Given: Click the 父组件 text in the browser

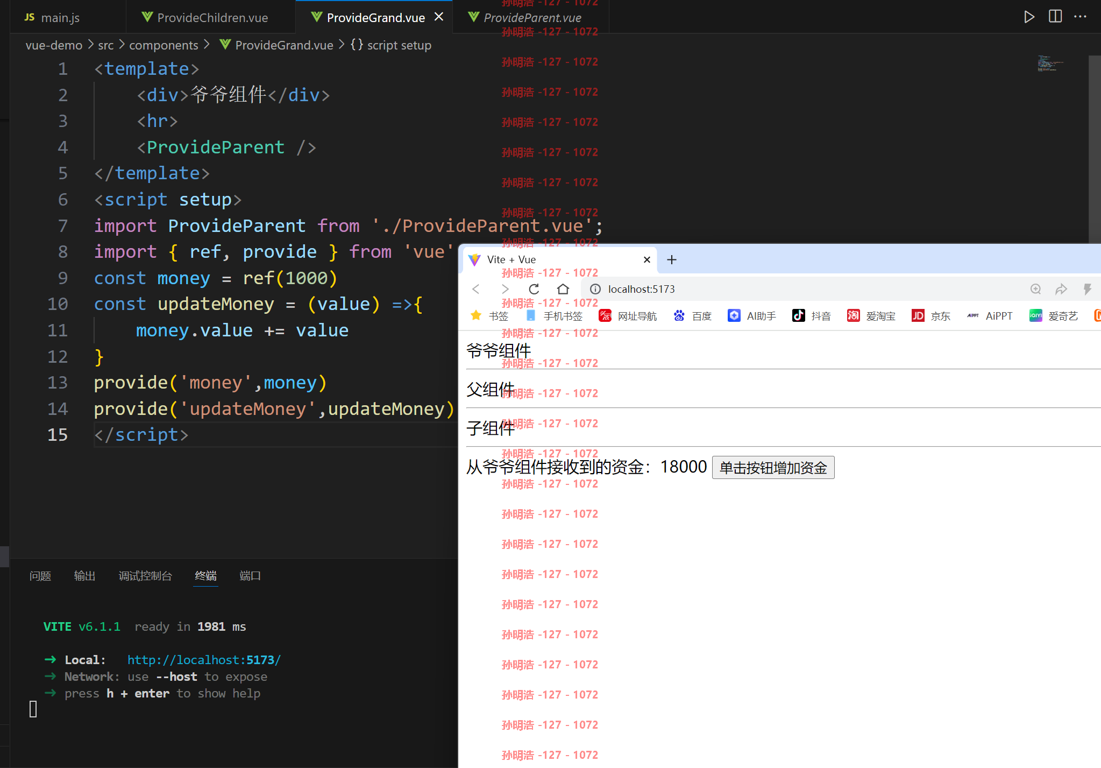Looking at the screenshot, I should point(491,390).
